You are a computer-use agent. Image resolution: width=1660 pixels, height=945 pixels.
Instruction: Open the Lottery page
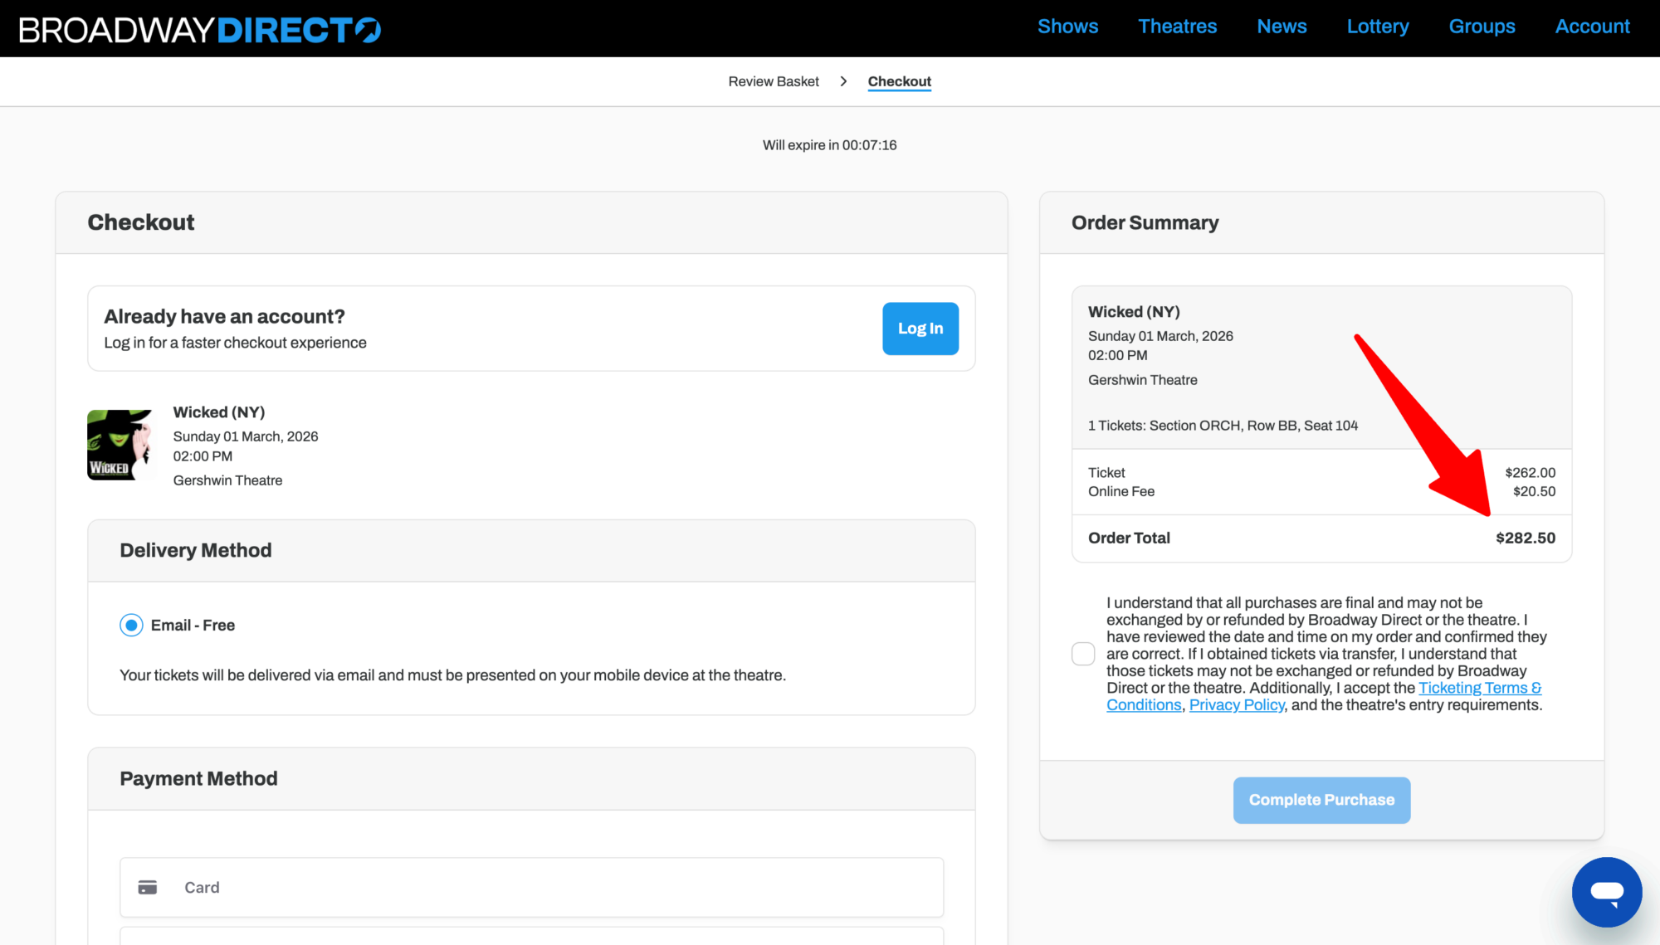[x=1377, y=27]
